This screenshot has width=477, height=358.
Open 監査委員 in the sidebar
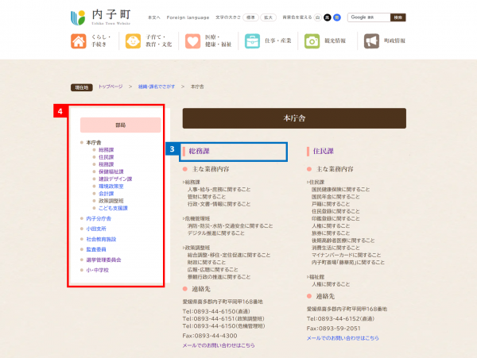[x=96, y=249]
